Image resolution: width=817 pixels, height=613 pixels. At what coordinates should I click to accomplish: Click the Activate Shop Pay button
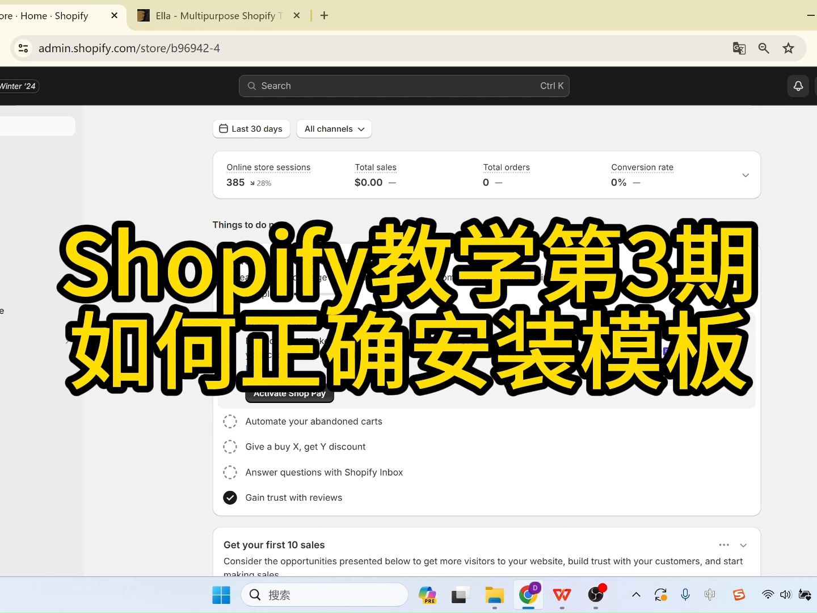coord(289,393)
